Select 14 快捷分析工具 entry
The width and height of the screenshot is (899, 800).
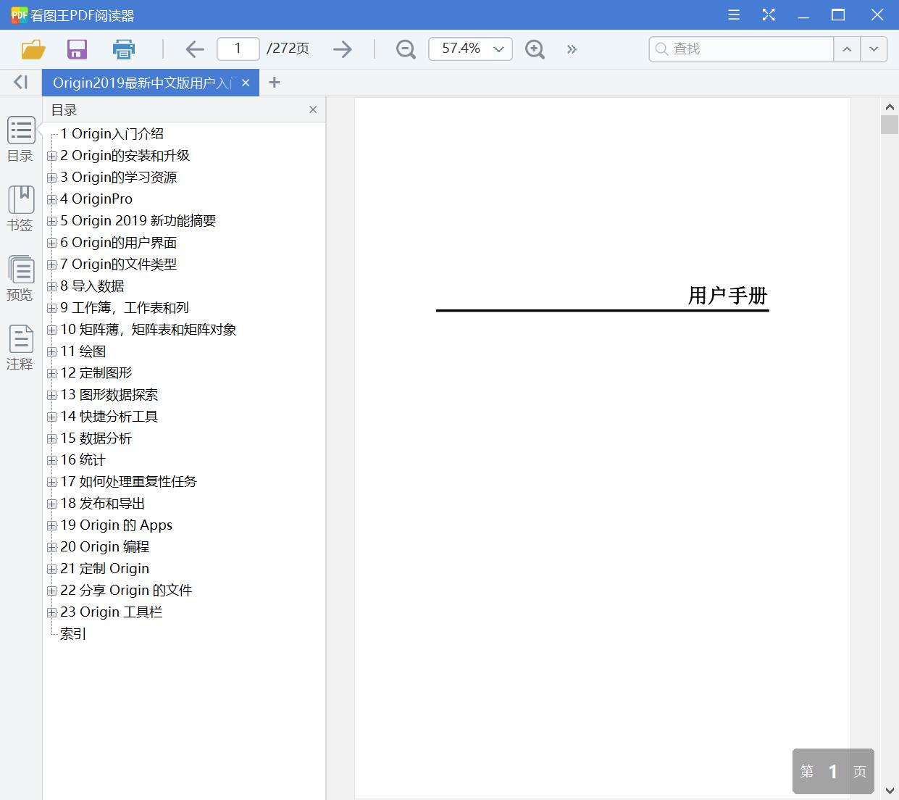tap(109, 416)
